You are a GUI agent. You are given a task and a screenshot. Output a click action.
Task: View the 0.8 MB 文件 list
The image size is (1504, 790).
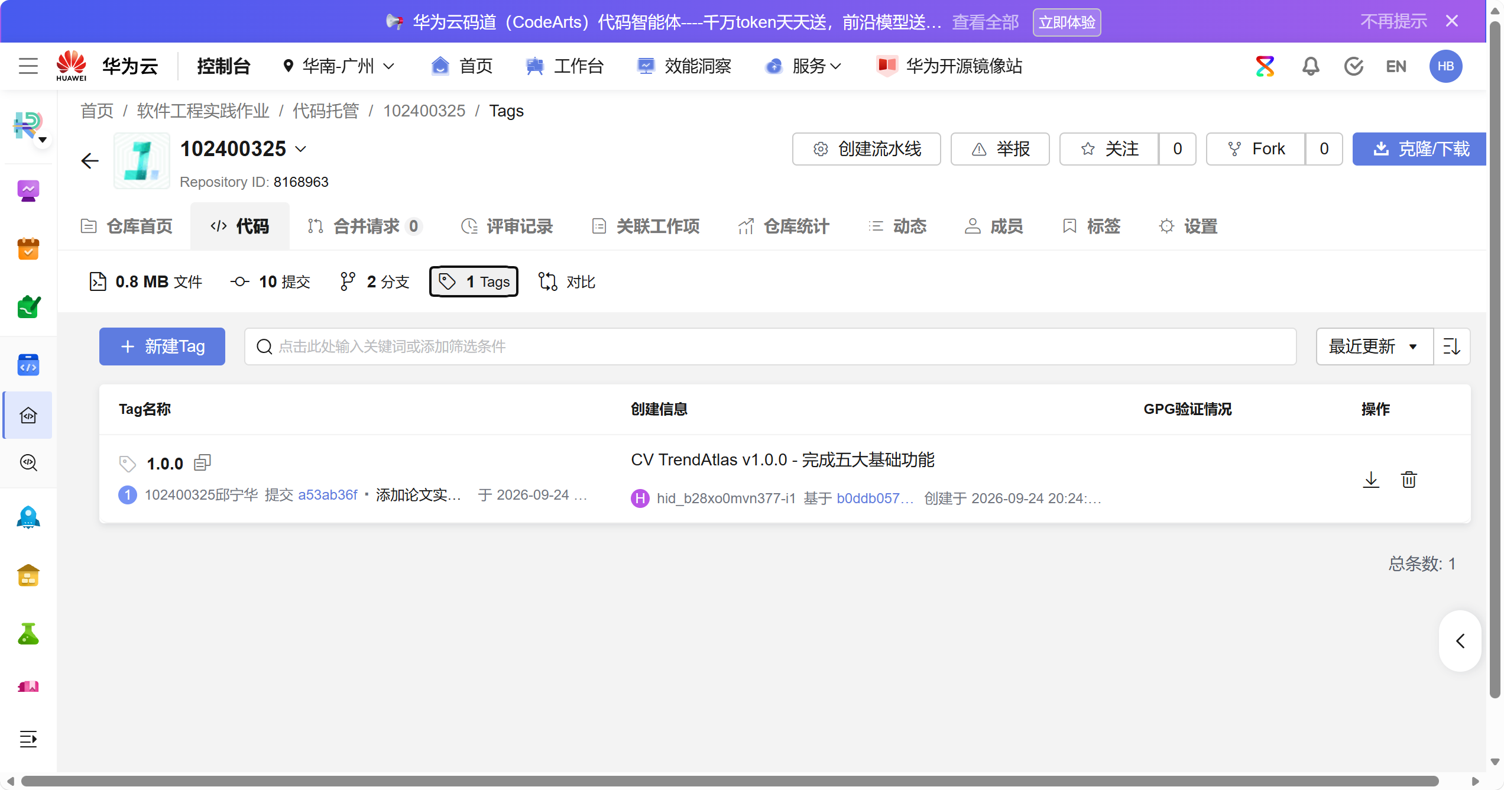tap(145, 282)
